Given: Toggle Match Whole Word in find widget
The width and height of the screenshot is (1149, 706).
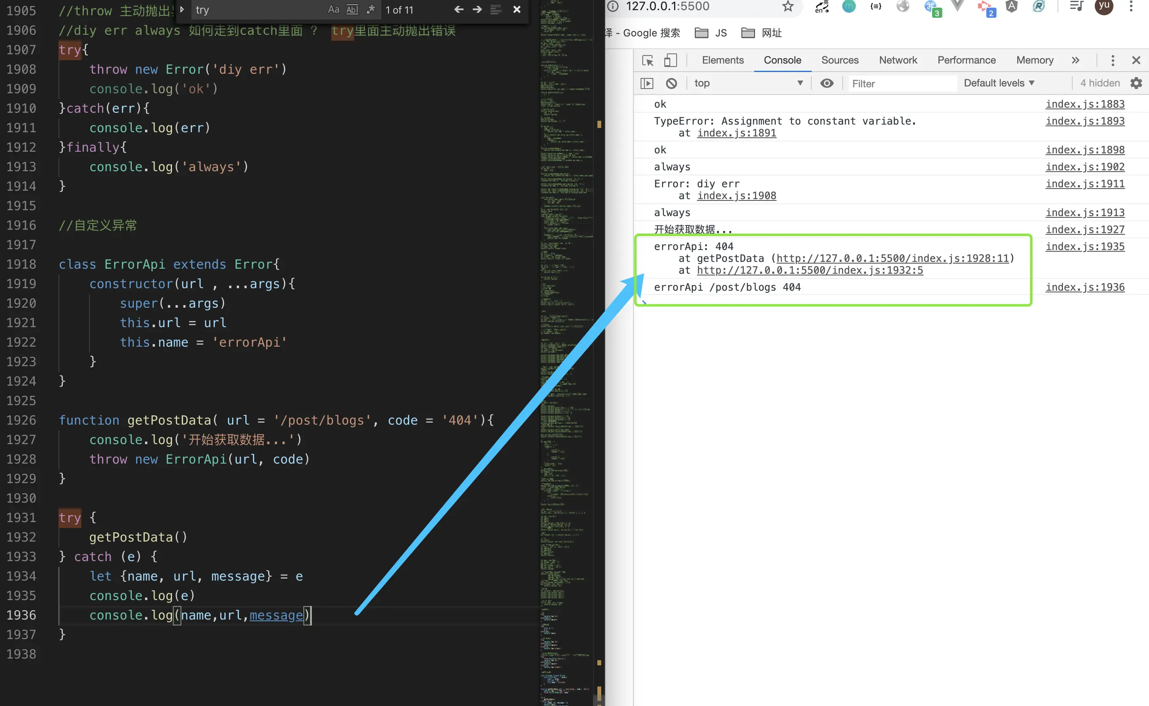Looking at the screenshot, I should [x=352, y=9].
